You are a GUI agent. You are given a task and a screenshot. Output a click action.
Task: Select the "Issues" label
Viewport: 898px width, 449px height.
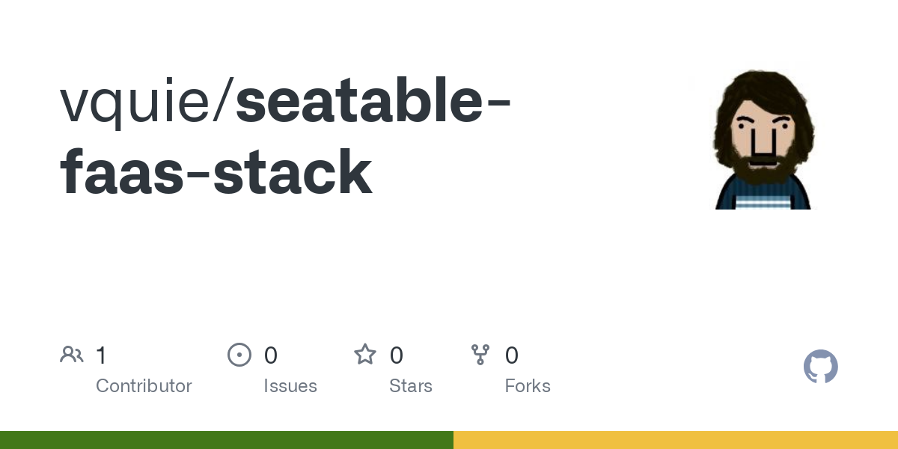point(290,386)
